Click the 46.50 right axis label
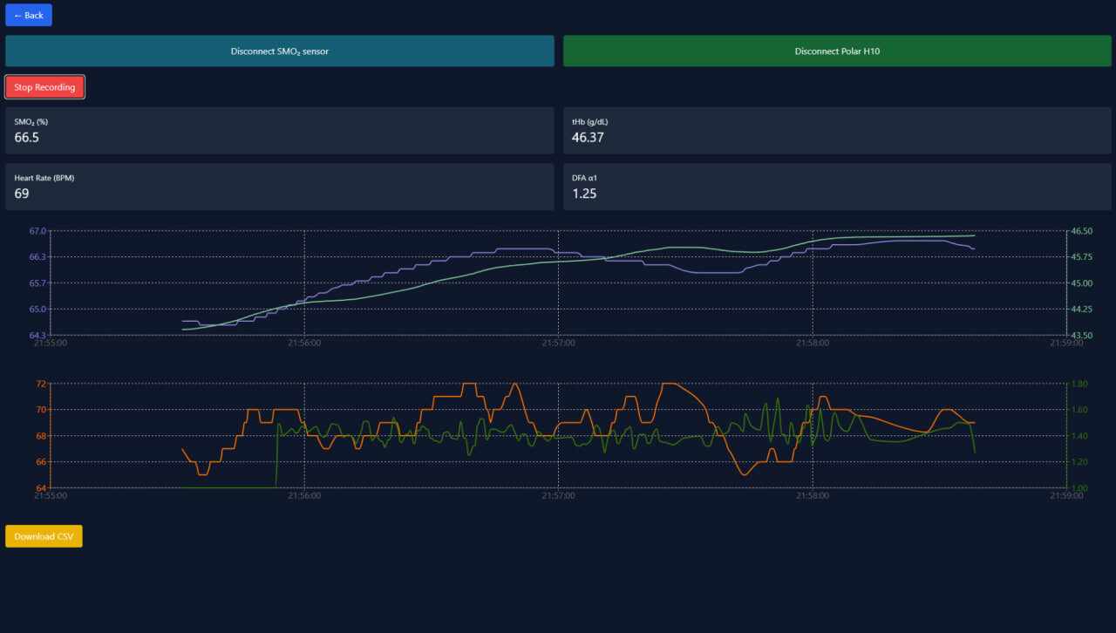1116x633 pixels. click(1081, 231)
